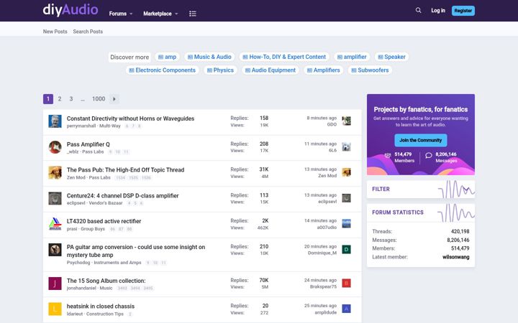The height and width of the screenshot is (323, 518).
Task: Open Centure24 DSP D-class amplifier thread
Action: [x=122, y=196]
